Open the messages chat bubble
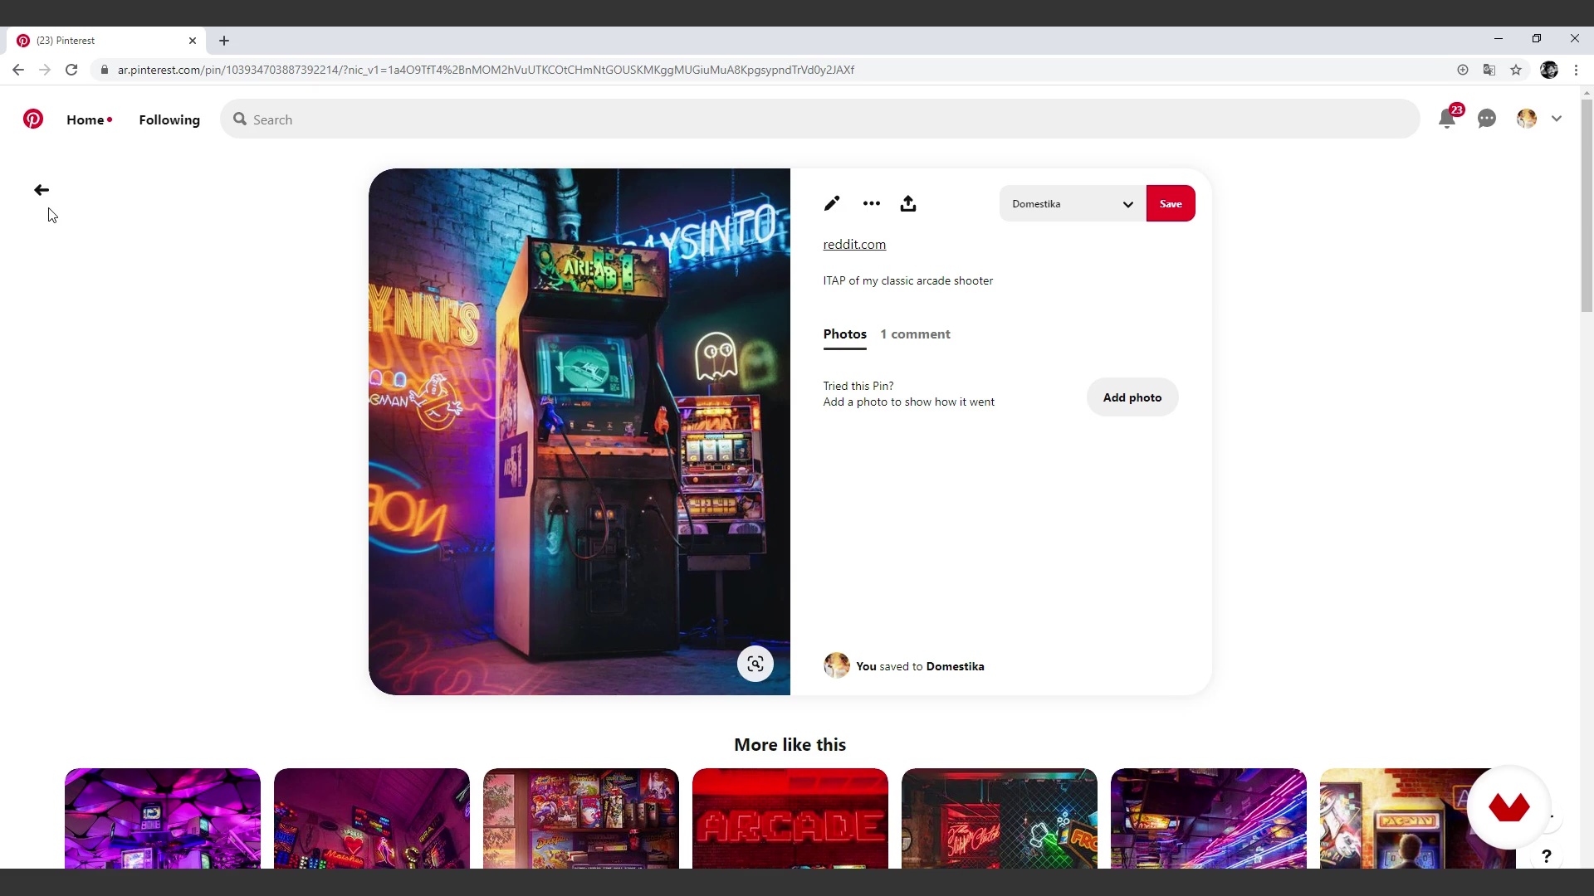 [1487, 119]
